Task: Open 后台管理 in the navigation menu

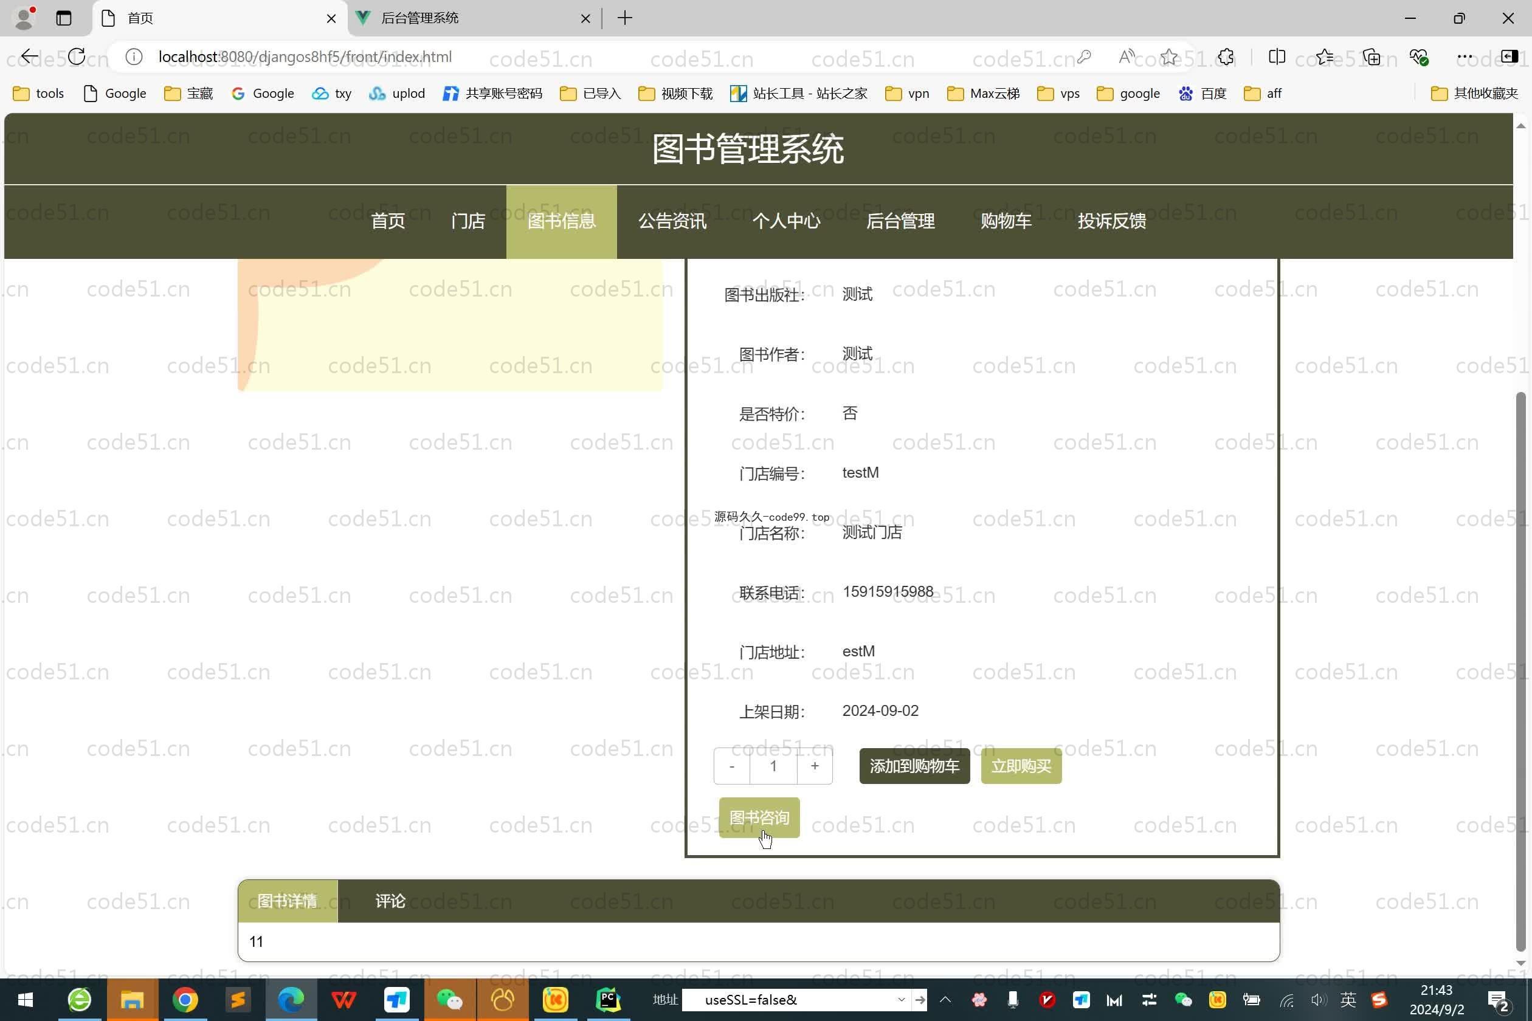Action: 900,221
